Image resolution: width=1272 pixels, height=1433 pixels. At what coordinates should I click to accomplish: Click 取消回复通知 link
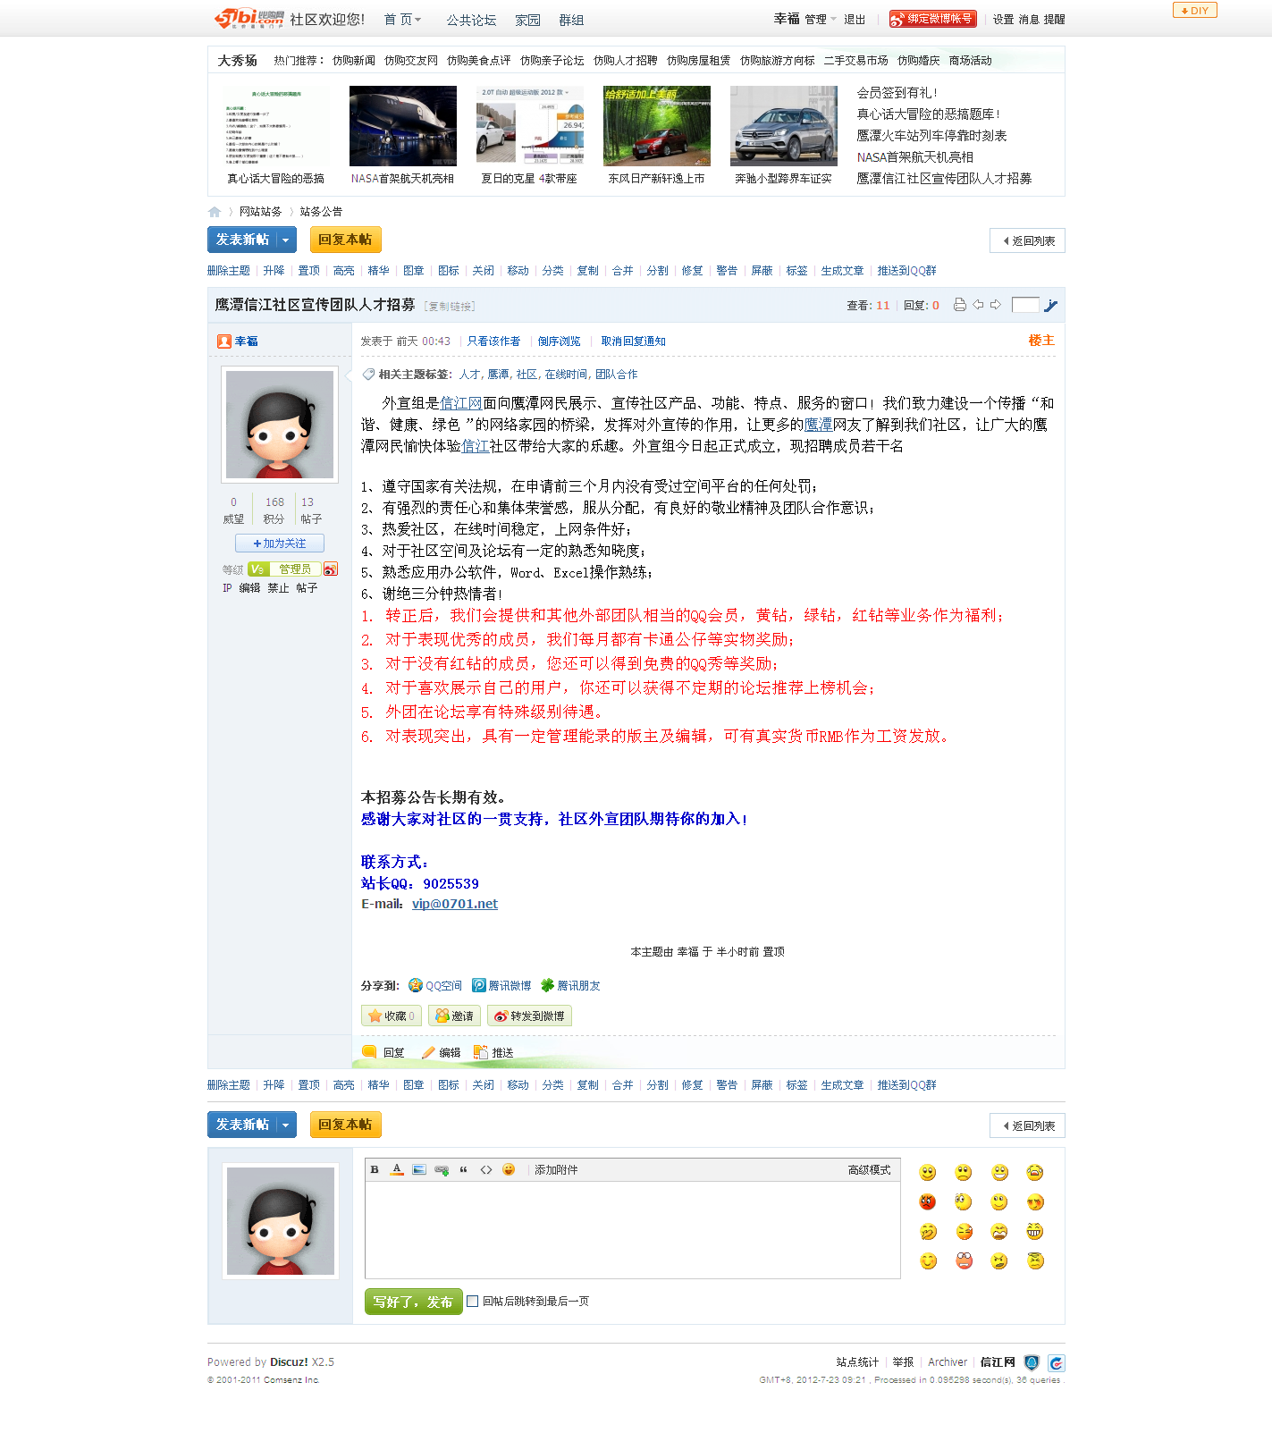point(633,341)
